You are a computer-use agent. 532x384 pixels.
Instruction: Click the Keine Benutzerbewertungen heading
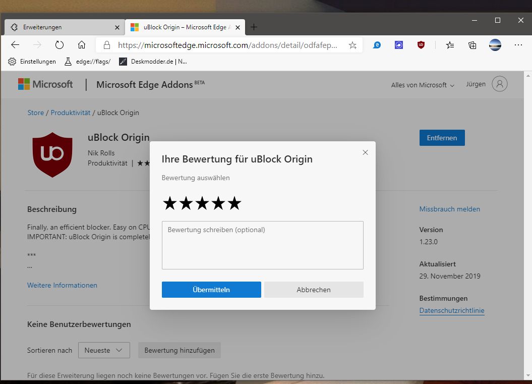tap(79, 324)
